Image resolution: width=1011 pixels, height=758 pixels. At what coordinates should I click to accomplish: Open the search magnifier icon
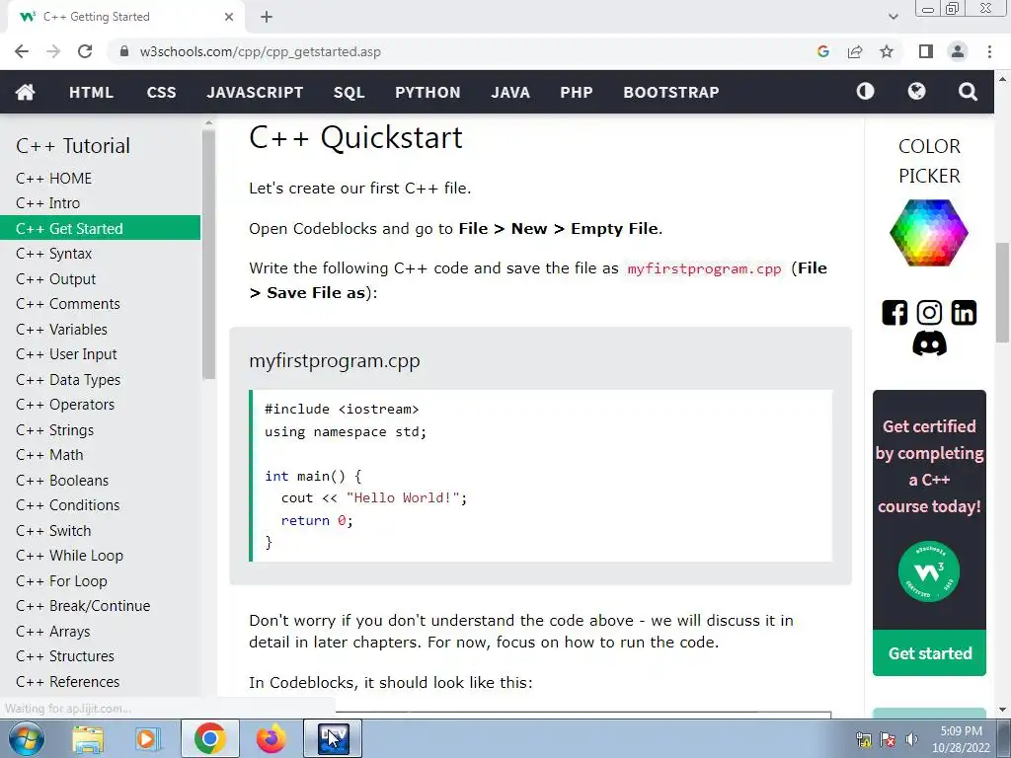(968, 92)
